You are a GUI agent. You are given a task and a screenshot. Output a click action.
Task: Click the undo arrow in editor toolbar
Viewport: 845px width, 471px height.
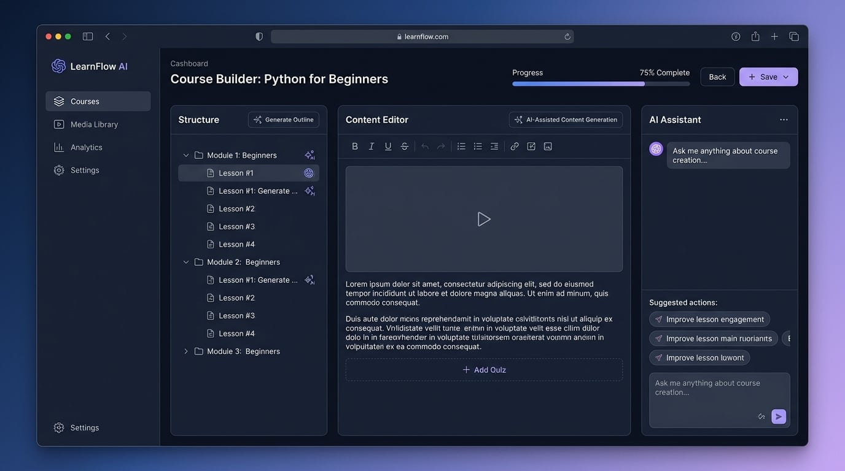tap(424, 147)
